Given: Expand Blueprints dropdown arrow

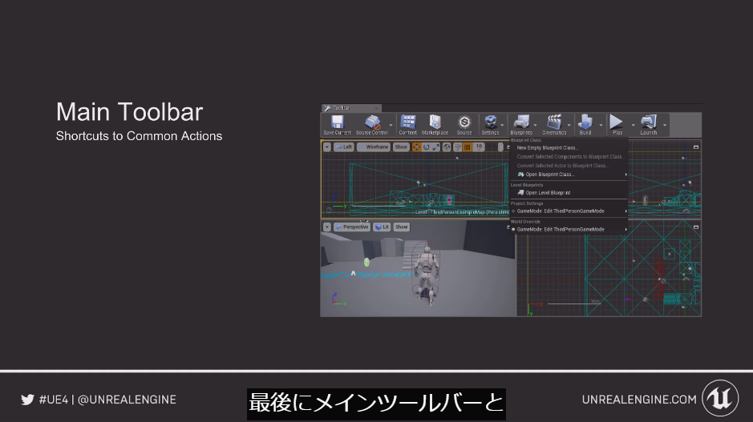Looking at the screenshot, I should [535, 125].
